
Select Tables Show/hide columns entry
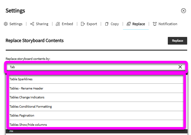[96, 124]
